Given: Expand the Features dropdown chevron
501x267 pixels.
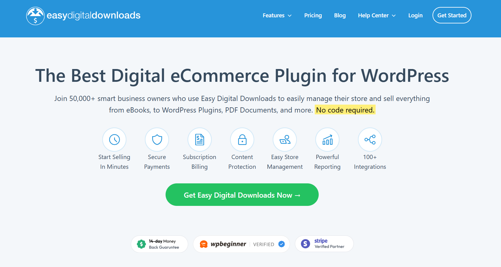Looking at the screenshot, I should tap(290, 16).
